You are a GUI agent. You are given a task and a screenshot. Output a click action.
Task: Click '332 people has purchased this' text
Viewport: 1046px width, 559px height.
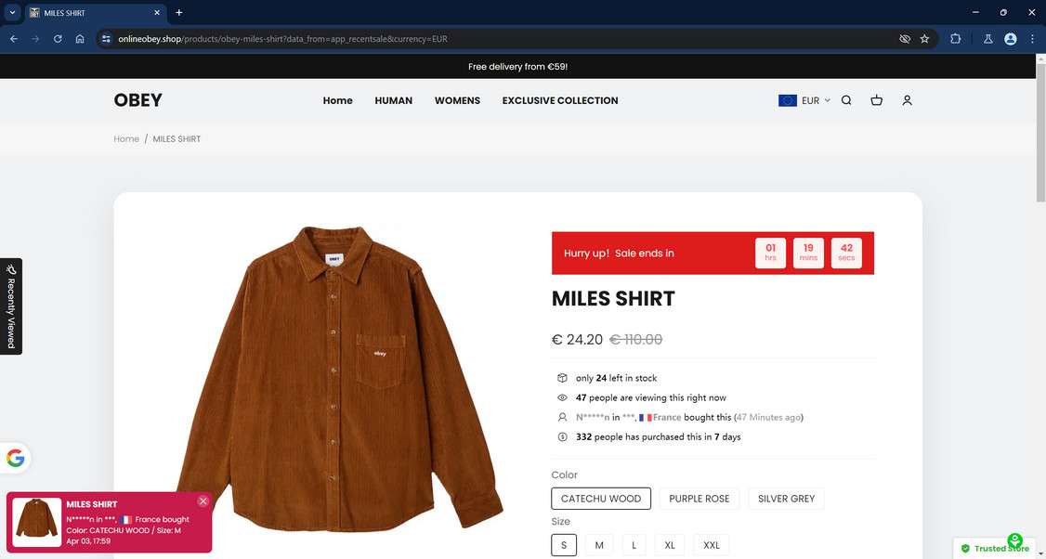click(x=659, y=437)
